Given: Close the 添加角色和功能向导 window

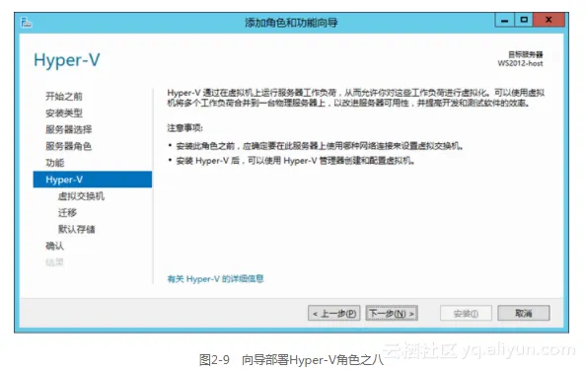Looking at the screenshot, I should point(549,20).
